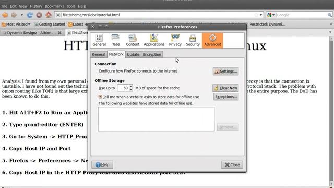
Task: Open the Bookmarks menu
Action: (x=54, y=6)
